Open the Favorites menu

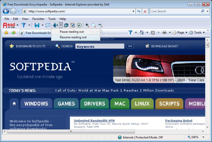click(38, 19)
